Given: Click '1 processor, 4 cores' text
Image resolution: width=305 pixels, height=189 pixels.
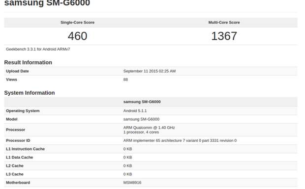Looking at the screenshot, I should (x=141, y=132).
